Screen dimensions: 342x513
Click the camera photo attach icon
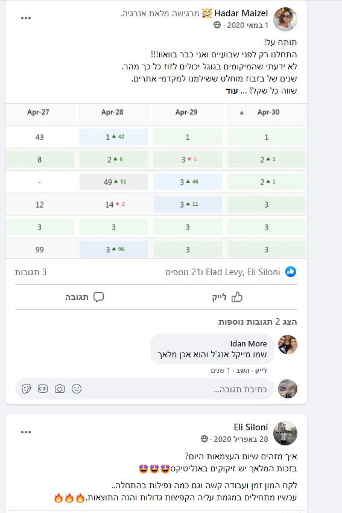(60, 389)
